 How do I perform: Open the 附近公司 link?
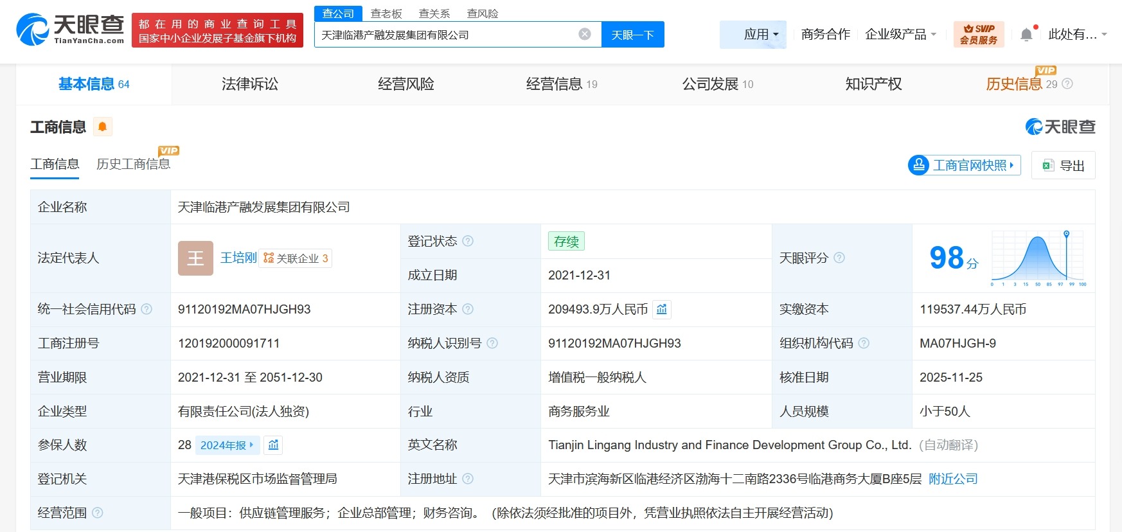(953, 479)
